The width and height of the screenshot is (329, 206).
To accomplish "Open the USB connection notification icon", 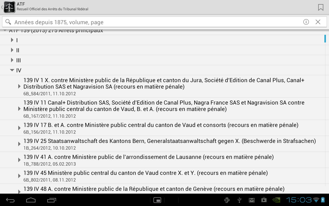I will pos(239,200).
